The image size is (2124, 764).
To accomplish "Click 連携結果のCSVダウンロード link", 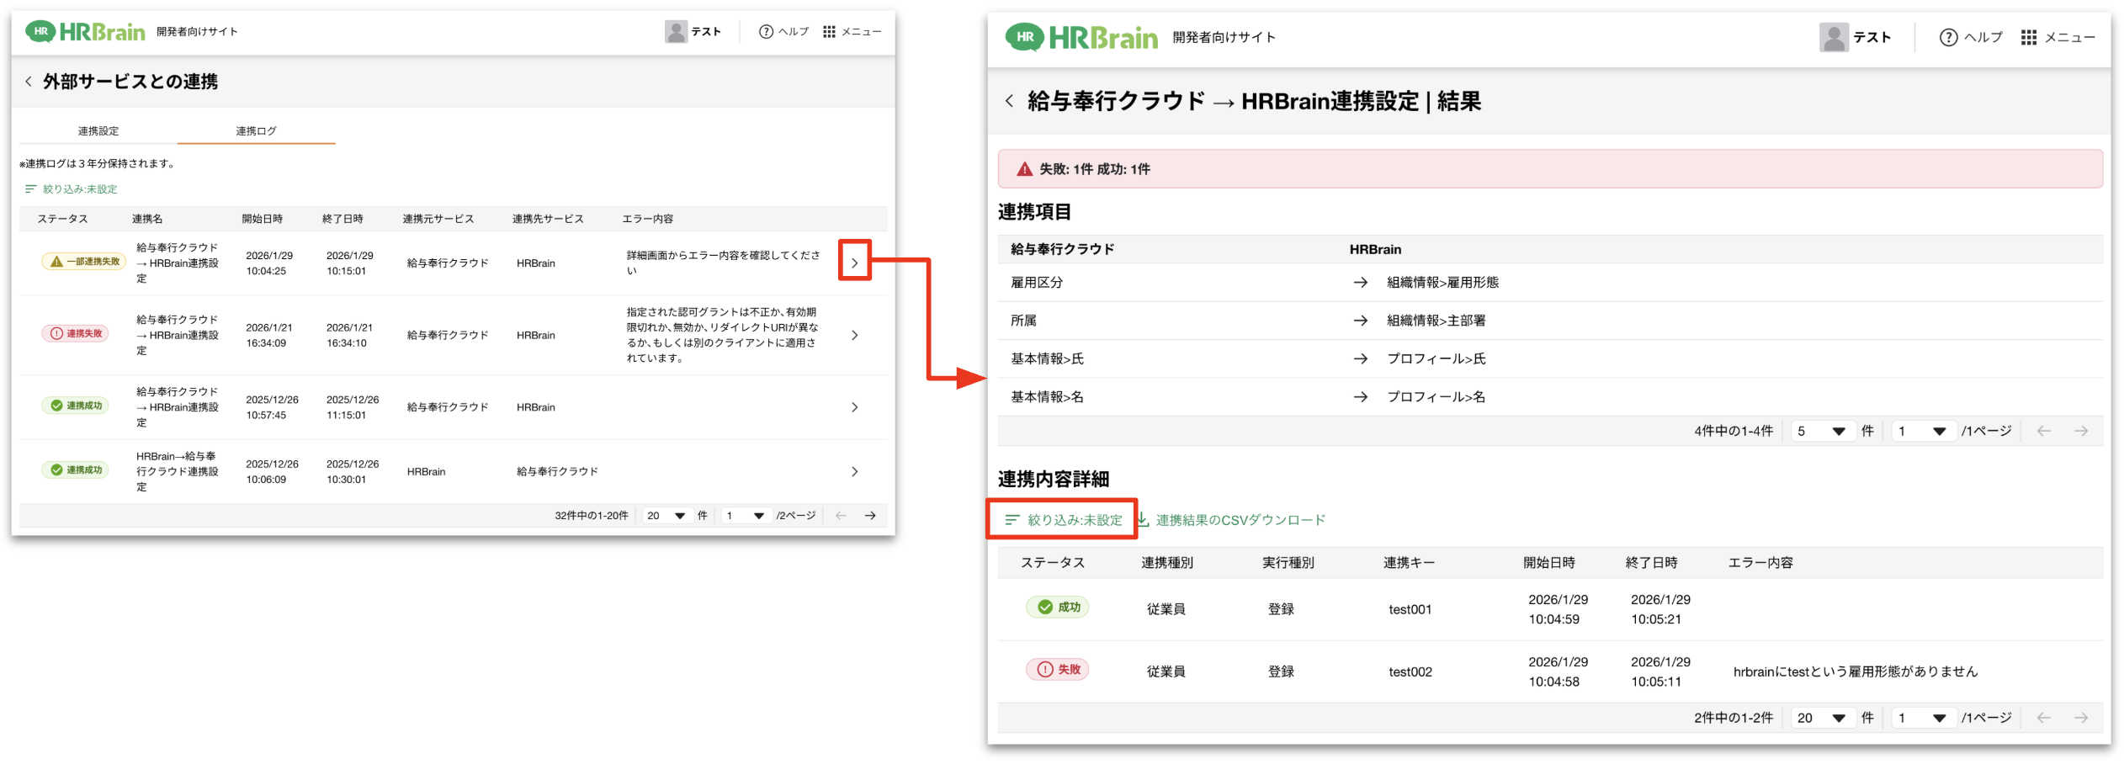I will [1240, 520].
